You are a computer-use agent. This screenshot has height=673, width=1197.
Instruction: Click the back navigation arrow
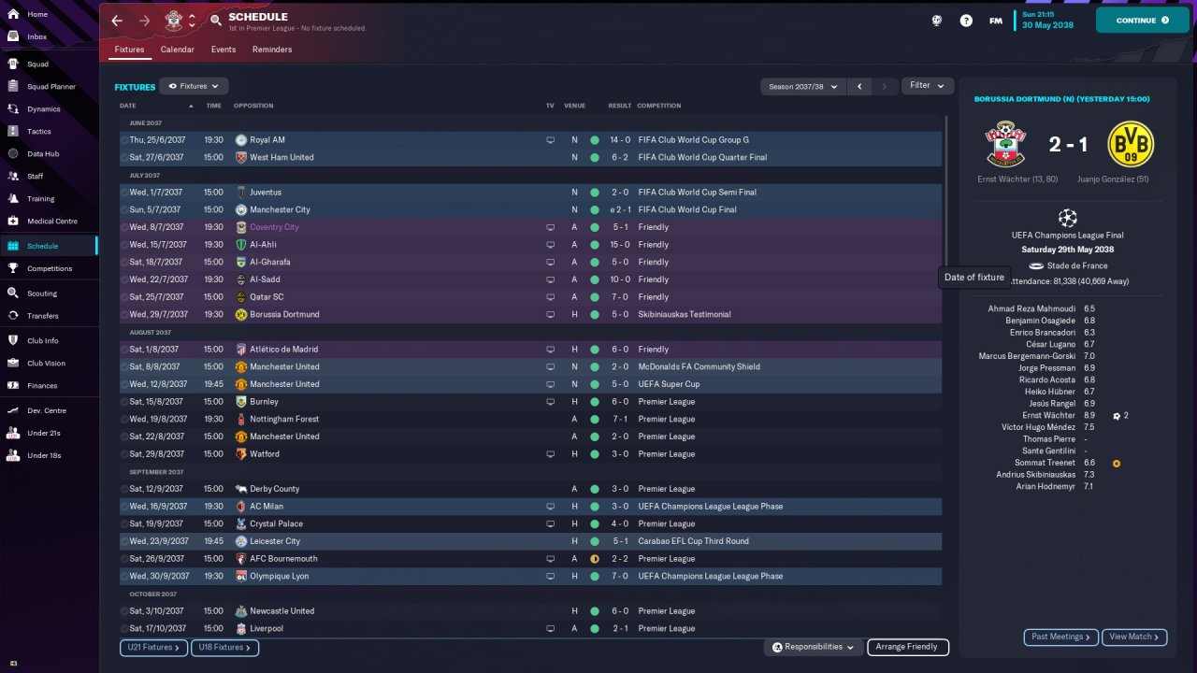pyautogui.click(x=117, y=21)
